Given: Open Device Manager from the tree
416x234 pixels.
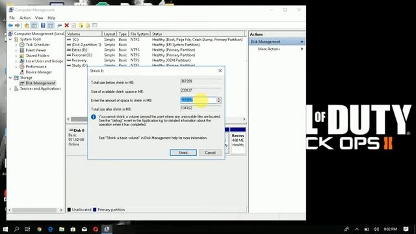Looking at the screenshot, I should (39, 72).
